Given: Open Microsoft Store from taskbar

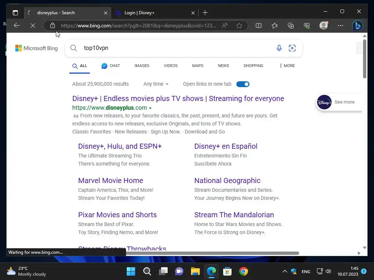Looking at the screenshot, I should tap(227, 271).
